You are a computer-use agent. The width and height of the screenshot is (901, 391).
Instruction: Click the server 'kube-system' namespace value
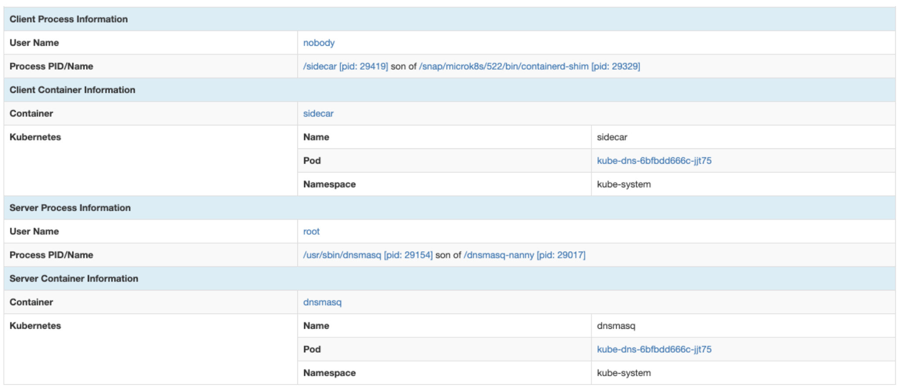tap(624, 373)
